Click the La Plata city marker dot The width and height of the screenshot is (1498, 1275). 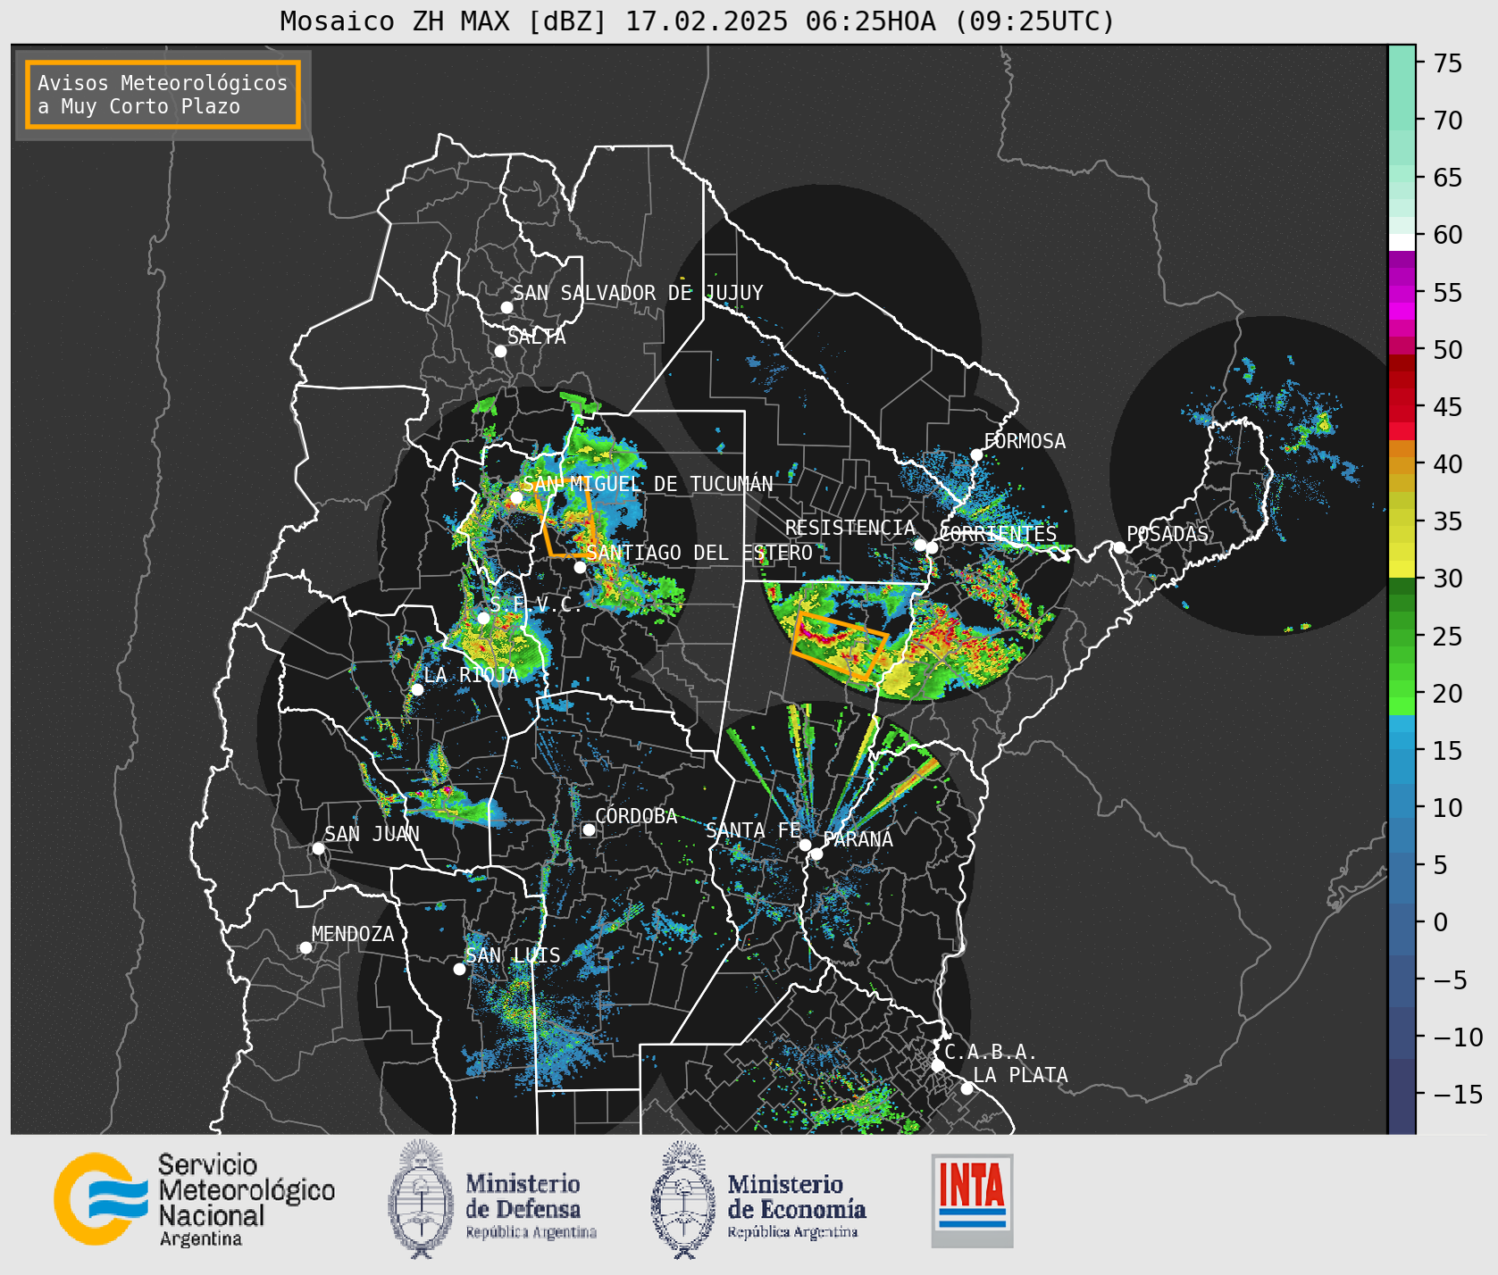(x=967, y=1088)
